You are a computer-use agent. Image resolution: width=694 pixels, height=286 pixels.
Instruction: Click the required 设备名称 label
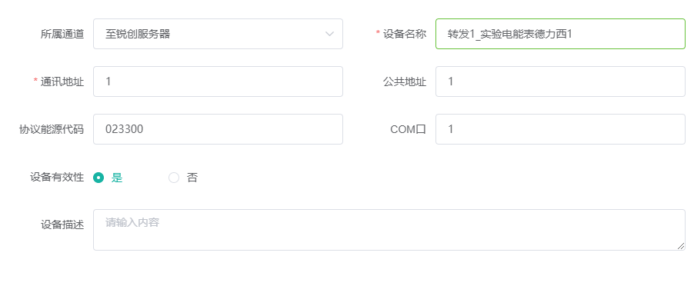pyautogui.click(x=401, y=34)
